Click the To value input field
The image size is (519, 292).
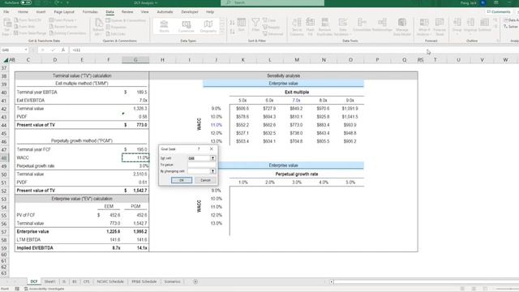(x=201, y=165)
